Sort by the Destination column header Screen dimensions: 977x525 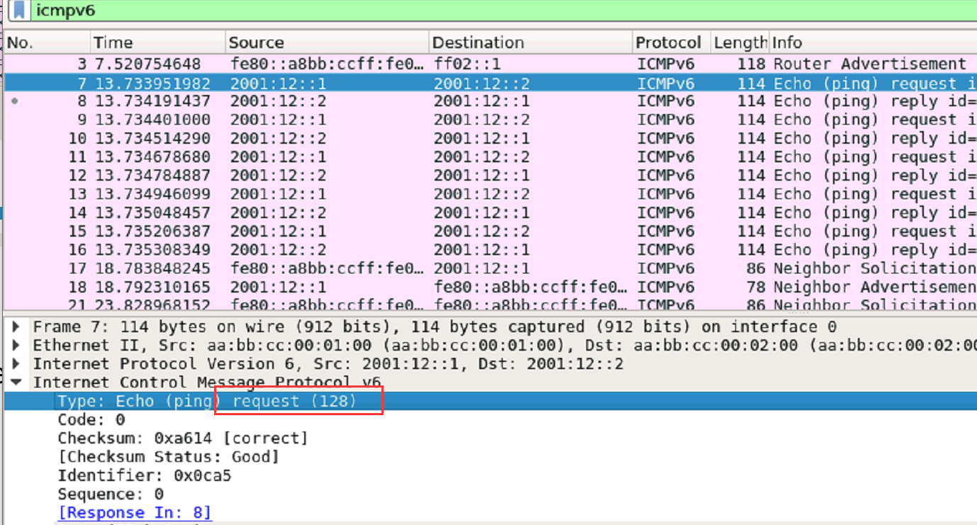(x=531, y=43)
